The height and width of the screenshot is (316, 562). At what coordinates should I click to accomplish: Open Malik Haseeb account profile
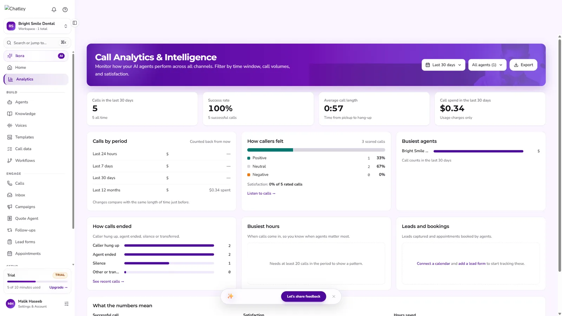pyautogui.click(x=32, y=304)
